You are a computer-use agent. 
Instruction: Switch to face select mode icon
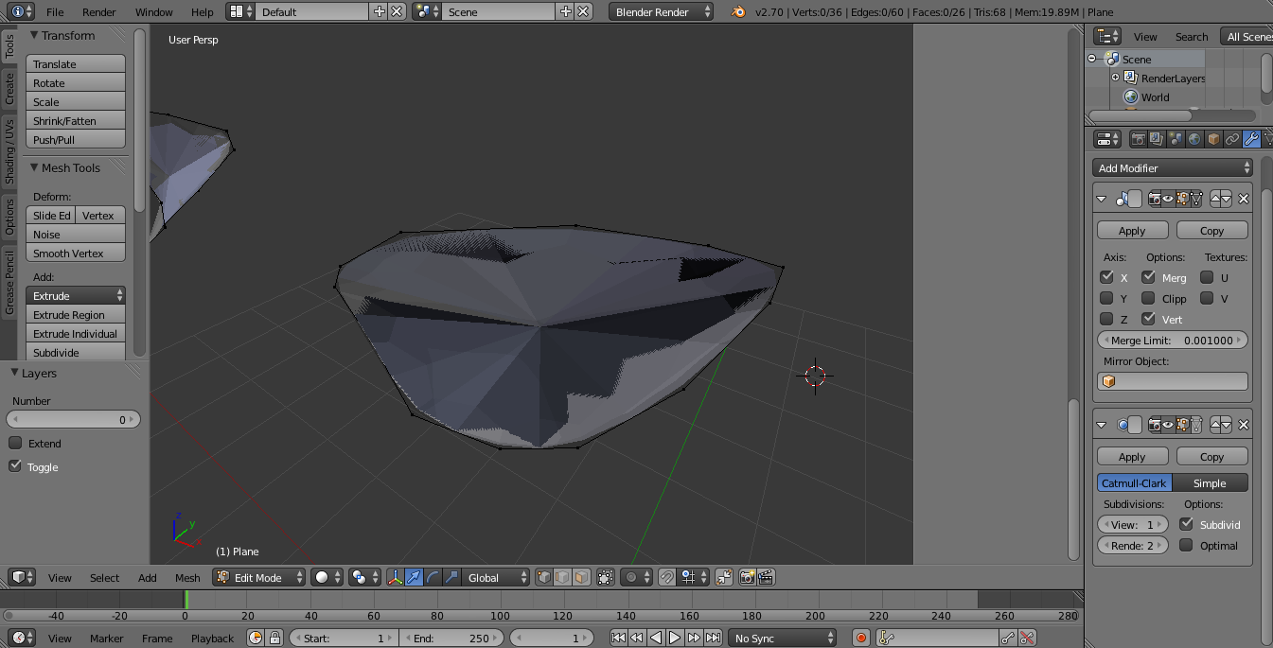pos(582,577)
